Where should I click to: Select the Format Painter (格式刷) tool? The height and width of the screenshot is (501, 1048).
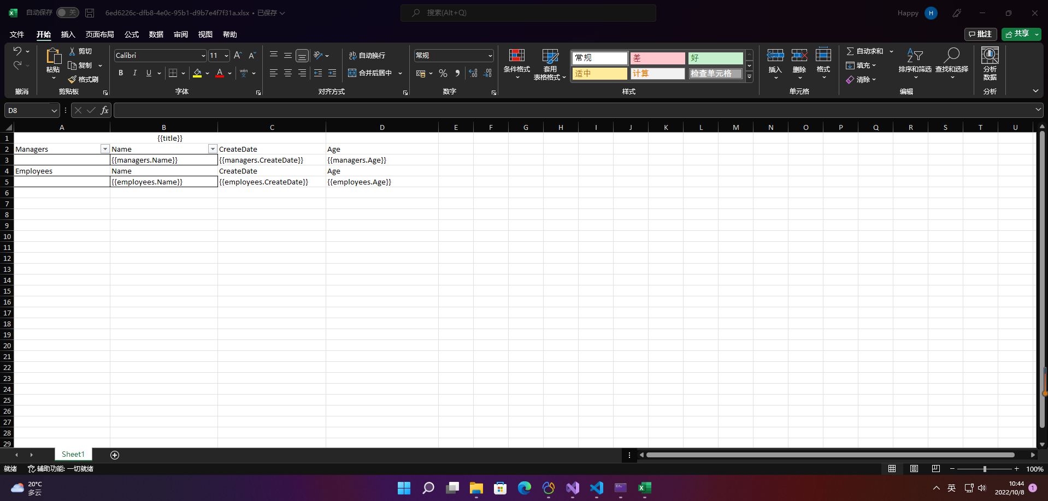(x=84, y=79)
